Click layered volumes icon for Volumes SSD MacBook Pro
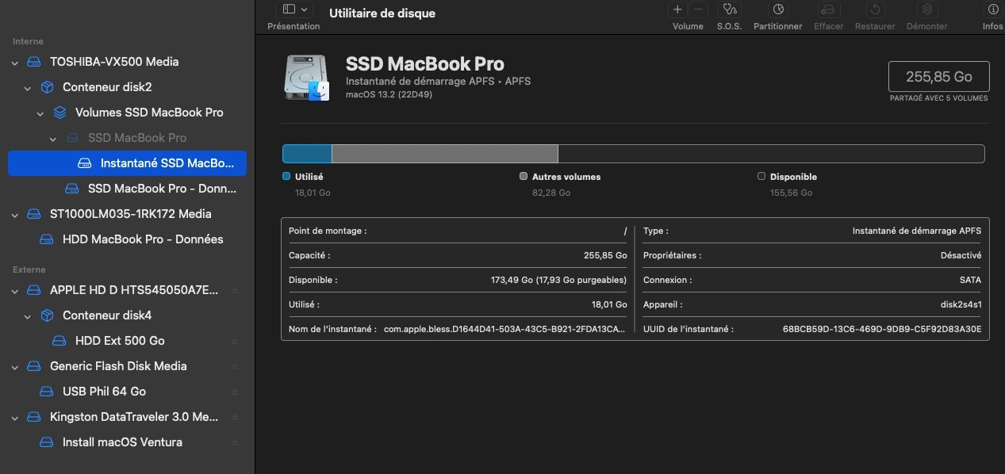The width and height of the screenshot is (1005, 474). tap(59, 113)
